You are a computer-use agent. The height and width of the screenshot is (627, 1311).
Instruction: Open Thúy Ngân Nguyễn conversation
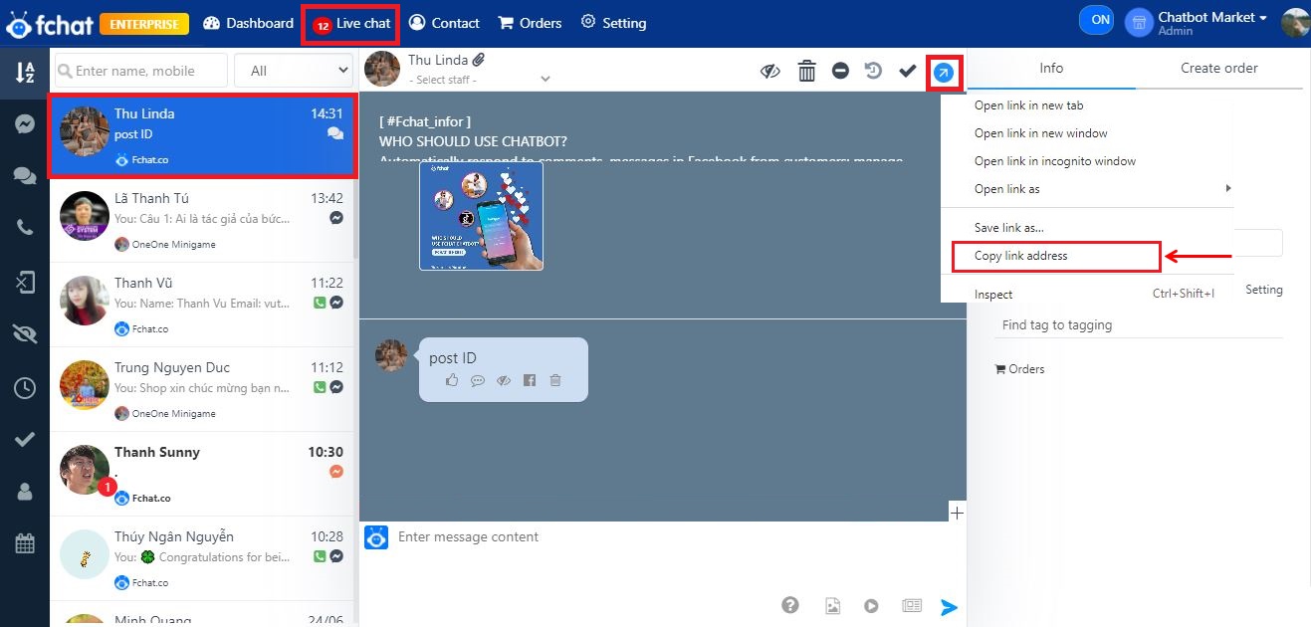202,558
